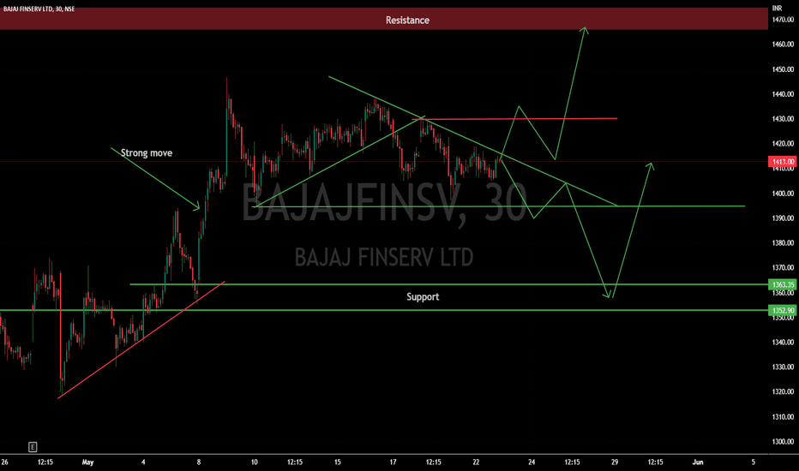Select the green 1363.35 price level label
The height and width of the screenshot is (471, 799).
pyautogui.click(x=784, y=284)
